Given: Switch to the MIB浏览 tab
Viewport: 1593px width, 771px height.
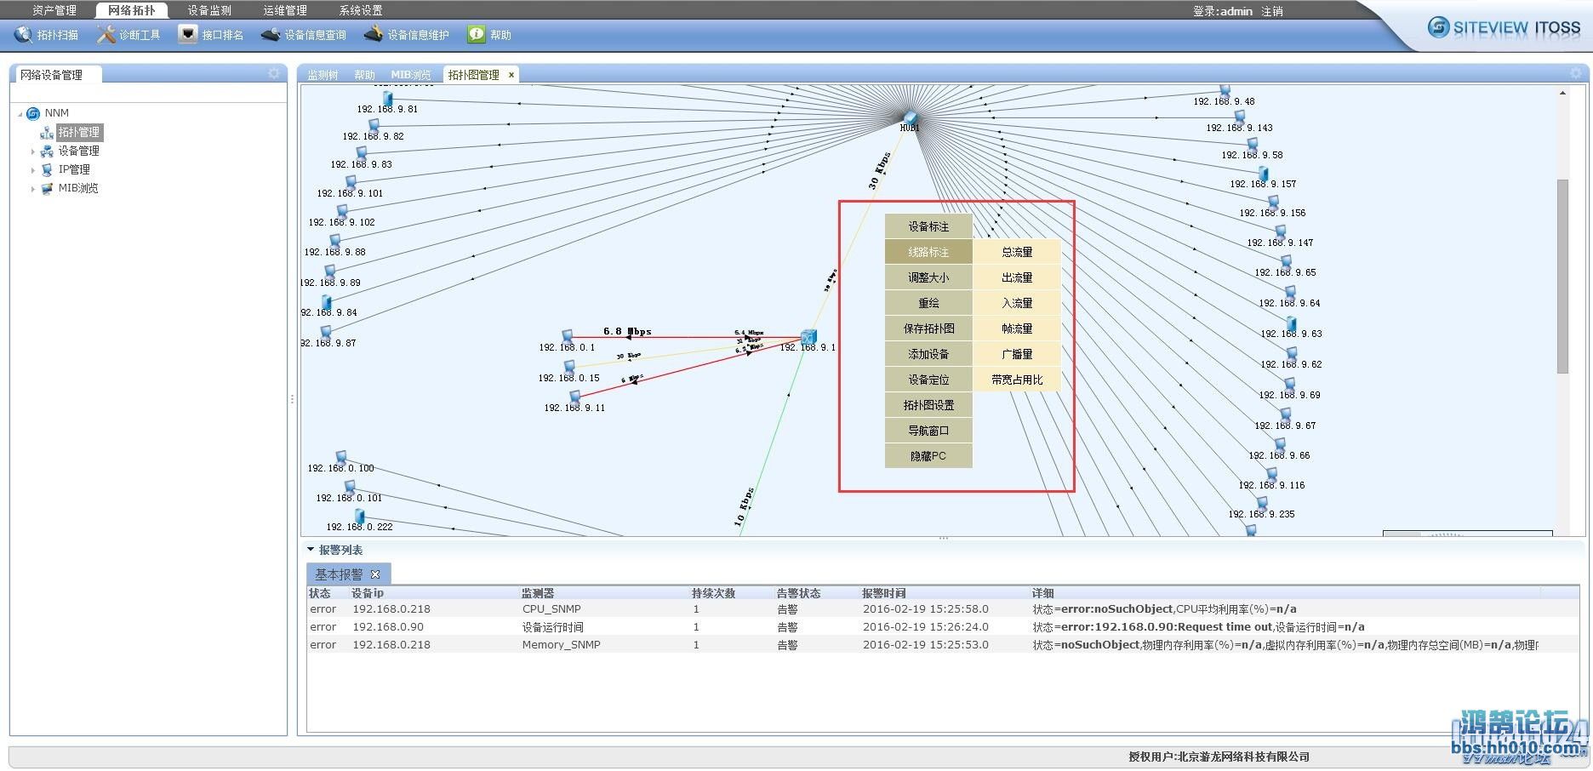Looking at the screenshot, I should point(411,75).
